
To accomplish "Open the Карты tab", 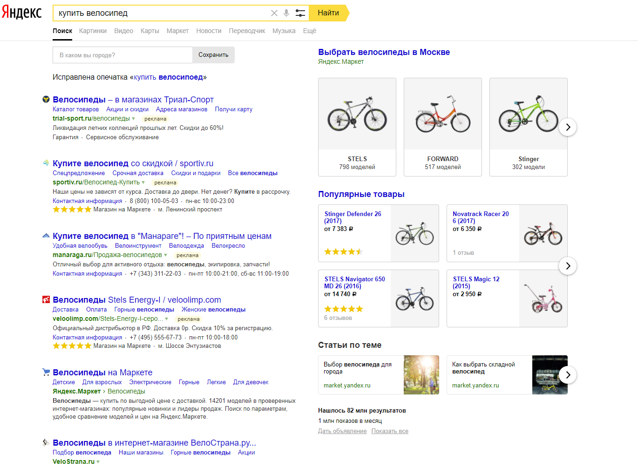I will (x=149, y=31).
